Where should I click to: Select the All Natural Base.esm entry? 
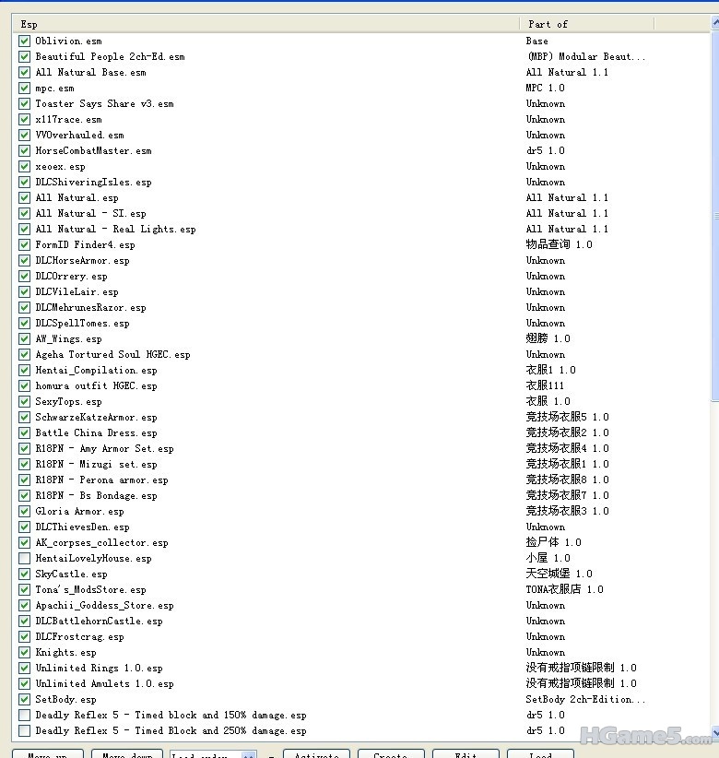(90, 72)
